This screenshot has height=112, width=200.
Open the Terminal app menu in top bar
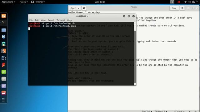(38, 2)
